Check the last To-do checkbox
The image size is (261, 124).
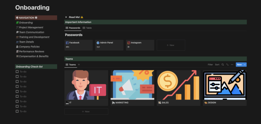pos(17,111)
